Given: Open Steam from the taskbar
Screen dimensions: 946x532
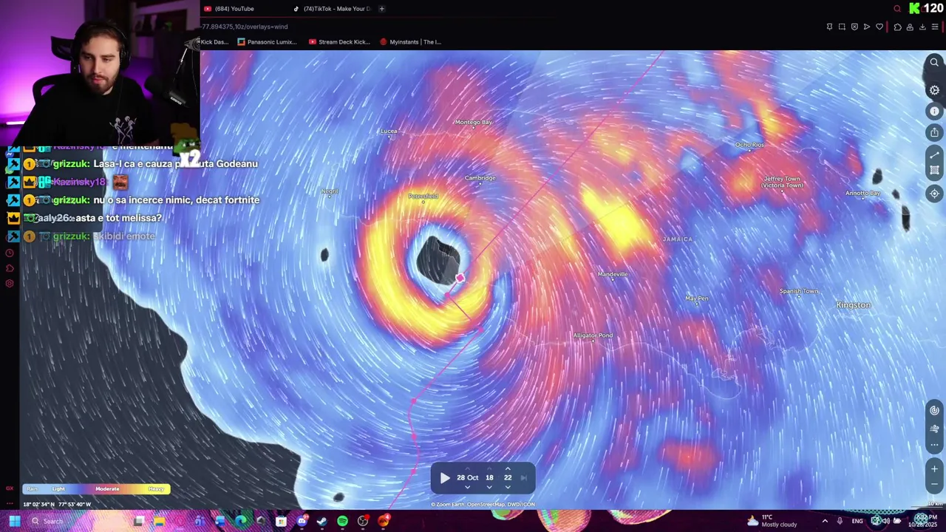Looking at the screenshot, I should tap(322, 522).
